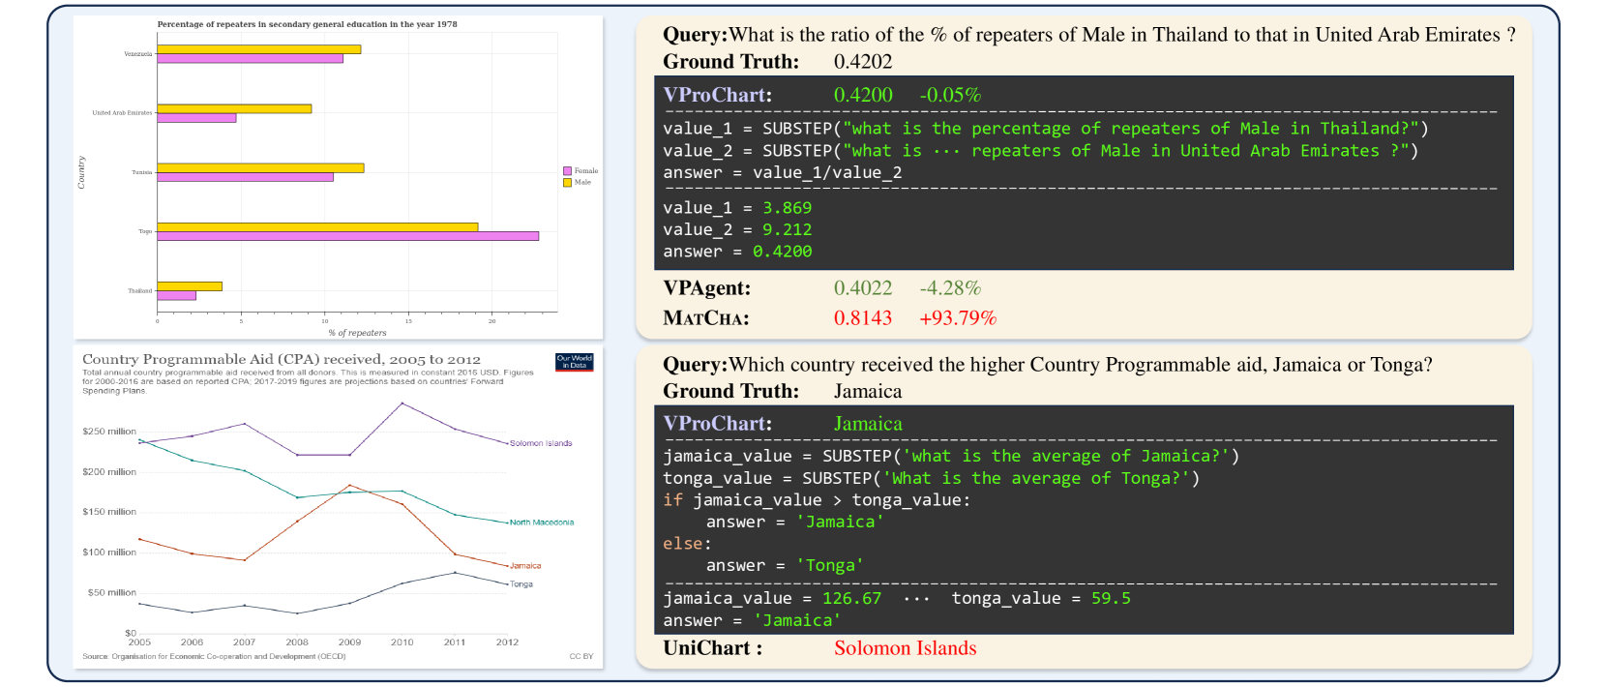
Task: Click the 'UniChart :' label
Action: pyautogui.click(x=713, y=648)
